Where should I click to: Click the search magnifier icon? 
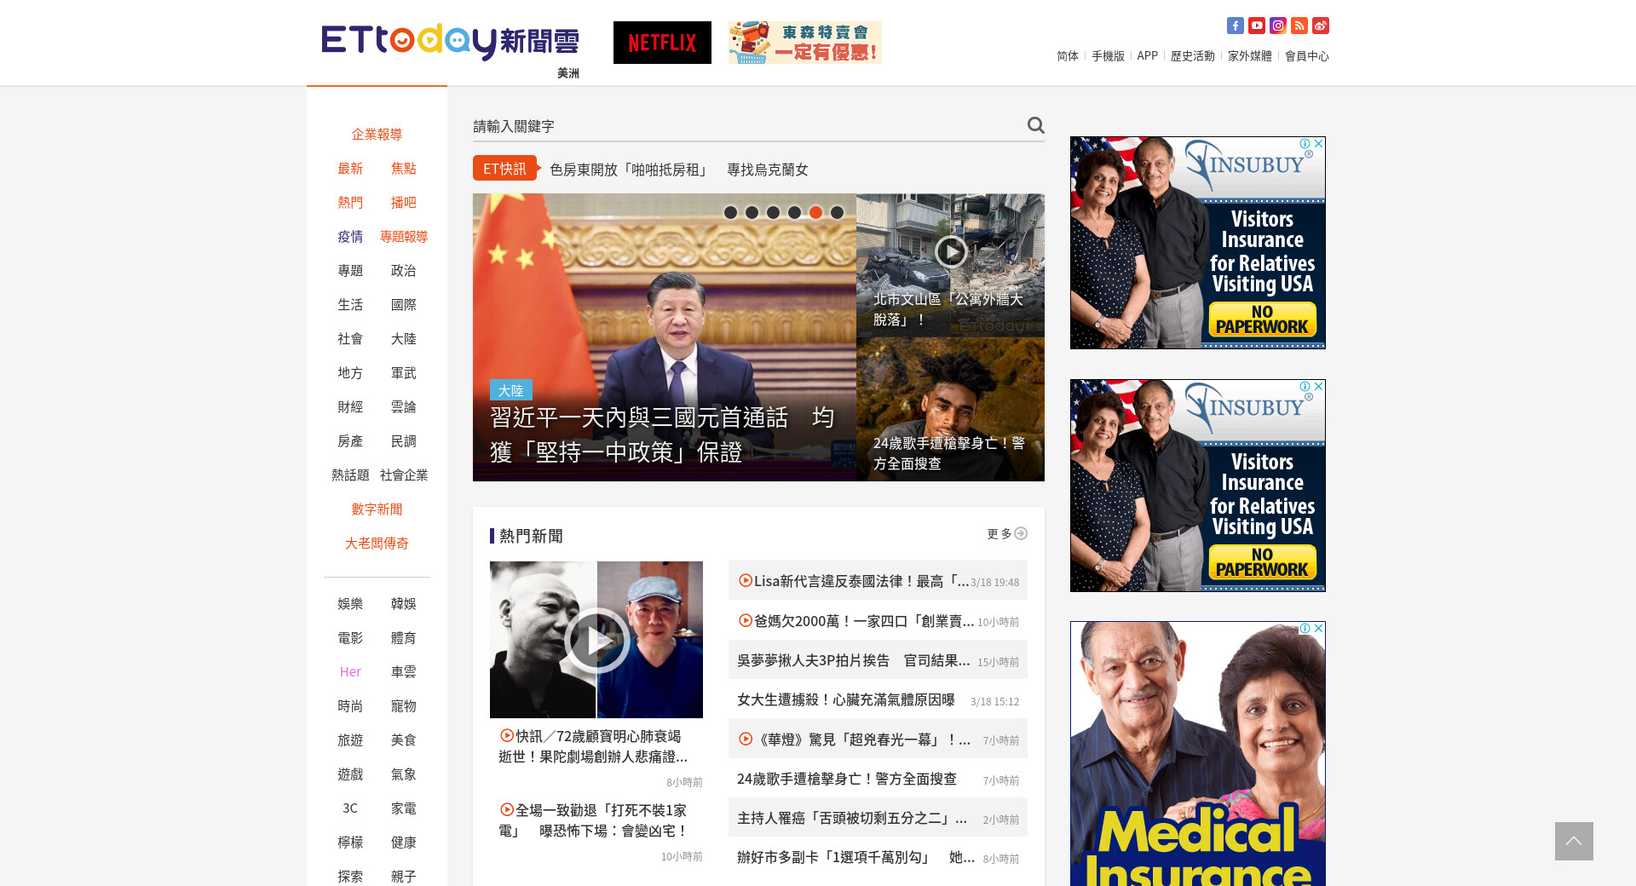(1035, 125)
